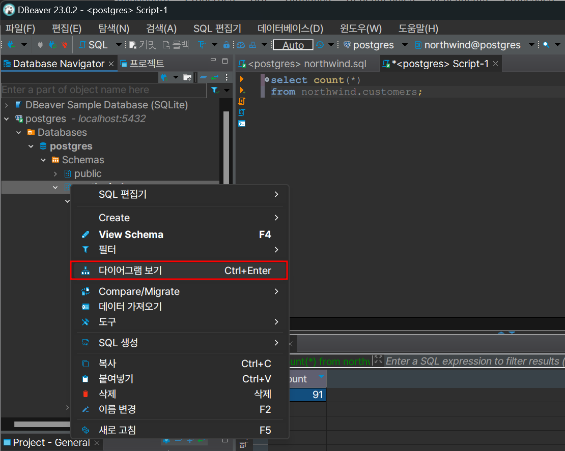Open 파일(F) menu

(20, 28)
